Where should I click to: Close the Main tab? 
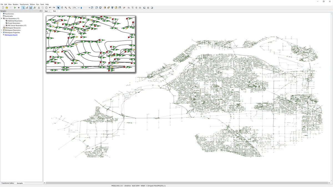pyautogui.click(x=58, y=11)
